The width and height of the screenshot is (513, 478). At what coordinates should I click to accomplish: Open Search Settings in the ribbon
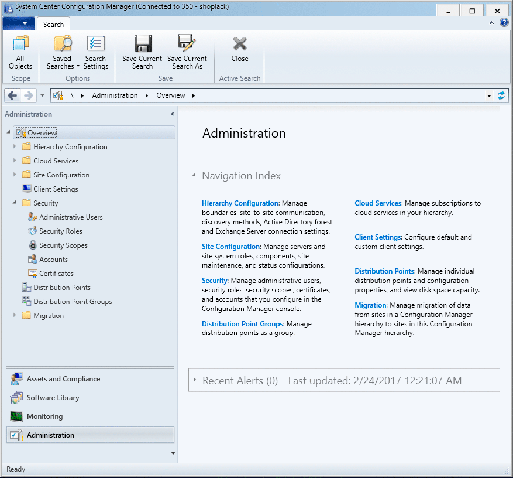tap(95, 52)
